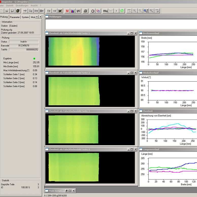Click the Seite 3 false-color flatness image
Viewport: 197px width, 197px height.
[73, 129]
